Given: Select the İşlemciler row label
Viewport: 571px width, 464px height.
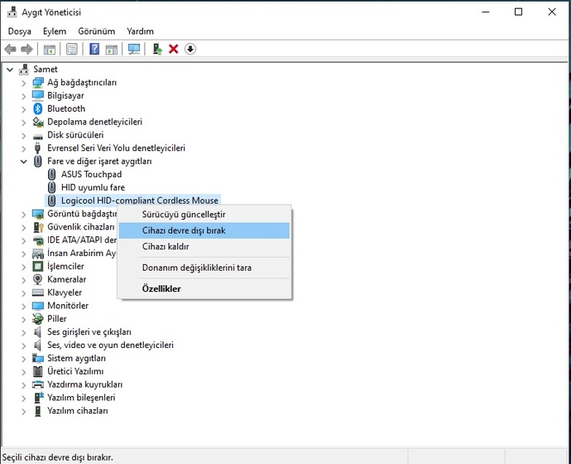Looking at the screenshot, I should click(x=65, y=266).
